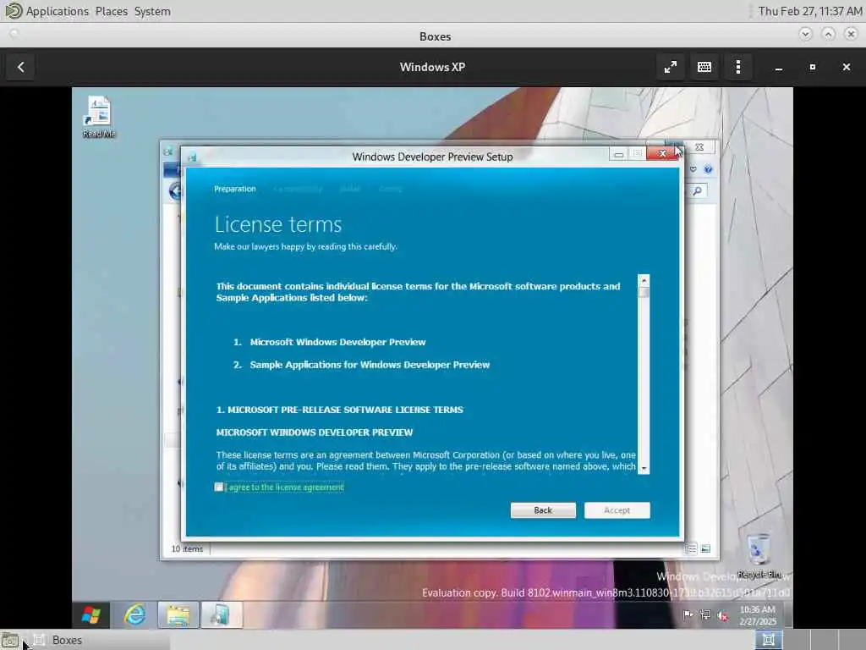This screenshot has width=866, height=650.
Task: Click the Boxes taskbar entry
Action: point(100,640)
